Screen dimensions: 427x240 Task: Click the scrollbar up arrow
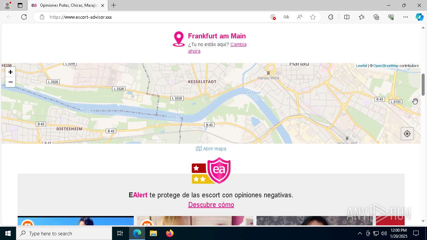[x=423, y=27]
